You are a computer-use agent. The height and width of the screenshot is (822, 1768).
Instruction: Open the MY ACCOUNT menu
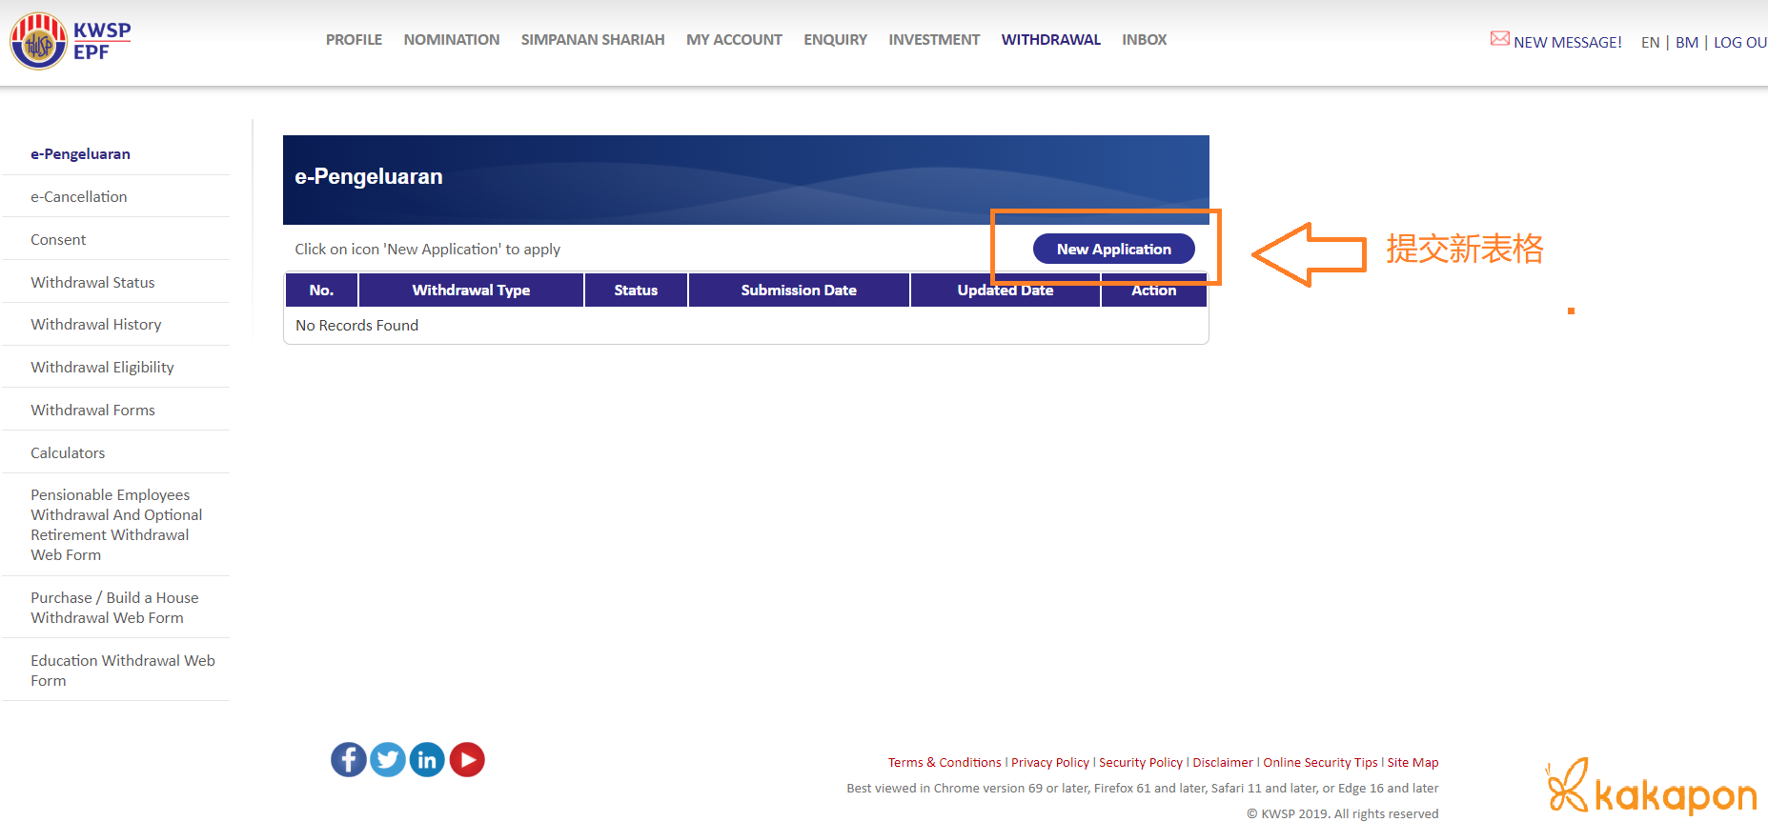[x=734, y=40]
